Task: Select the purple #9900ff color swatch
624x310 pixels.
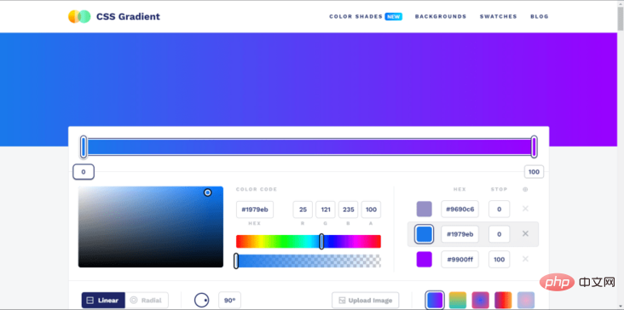Action: coord(424,259)
